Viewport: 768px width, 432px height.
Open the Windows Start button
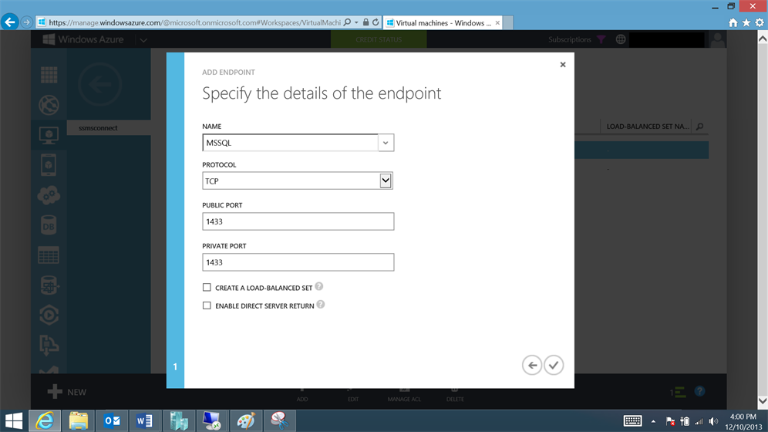(x=14, y=420)
